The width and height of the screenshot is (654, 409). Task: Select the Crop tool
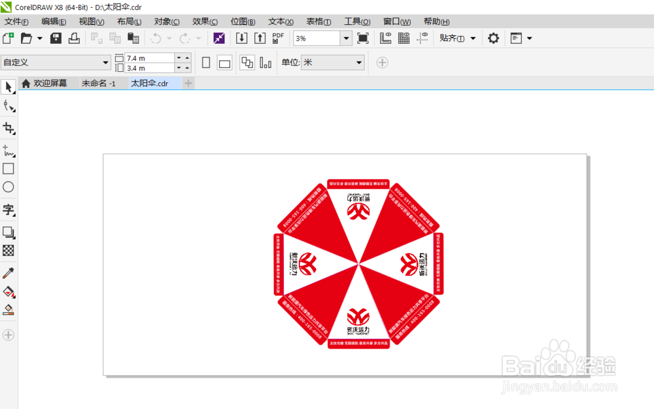coord(9,128)
